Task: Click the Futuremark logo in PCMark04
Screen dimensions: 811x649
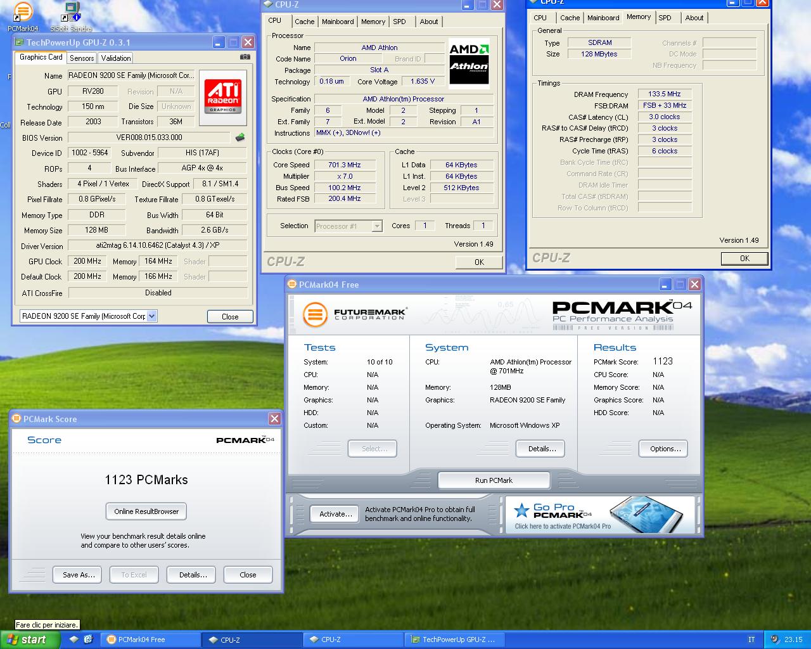Action: 354,314
